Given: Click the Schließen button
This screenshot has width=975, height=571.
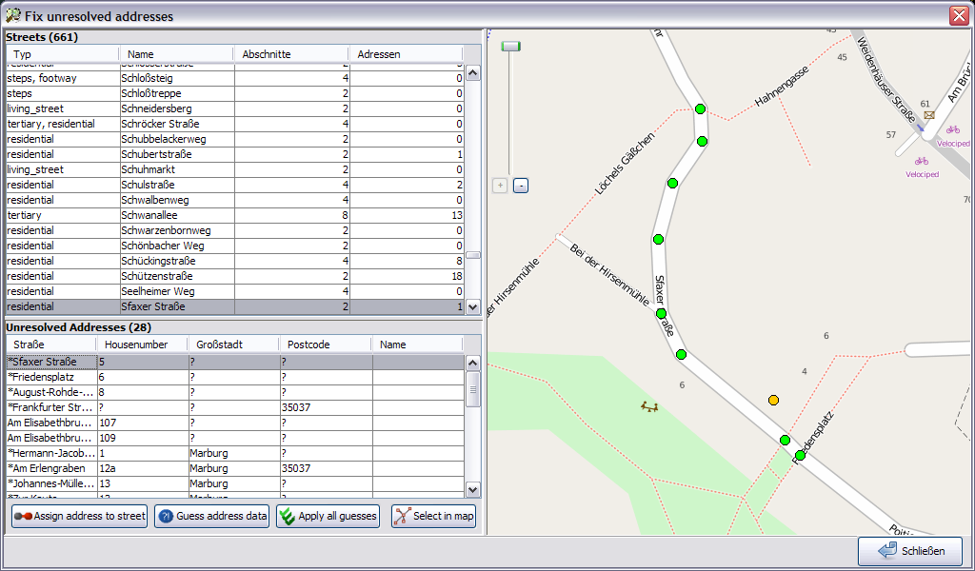Looking at the screenshot, I should pos(909,551).
